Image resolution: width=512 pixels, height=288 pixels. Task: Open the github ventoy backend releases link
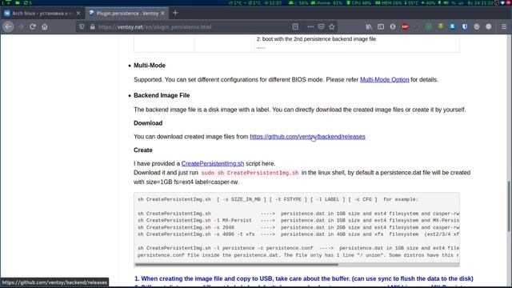[x=307, y=137]
